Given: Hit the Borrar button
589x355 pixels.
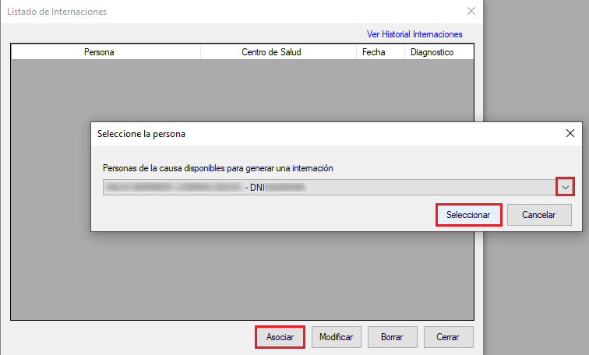Looking at the screenshot, I should point(391,337).
